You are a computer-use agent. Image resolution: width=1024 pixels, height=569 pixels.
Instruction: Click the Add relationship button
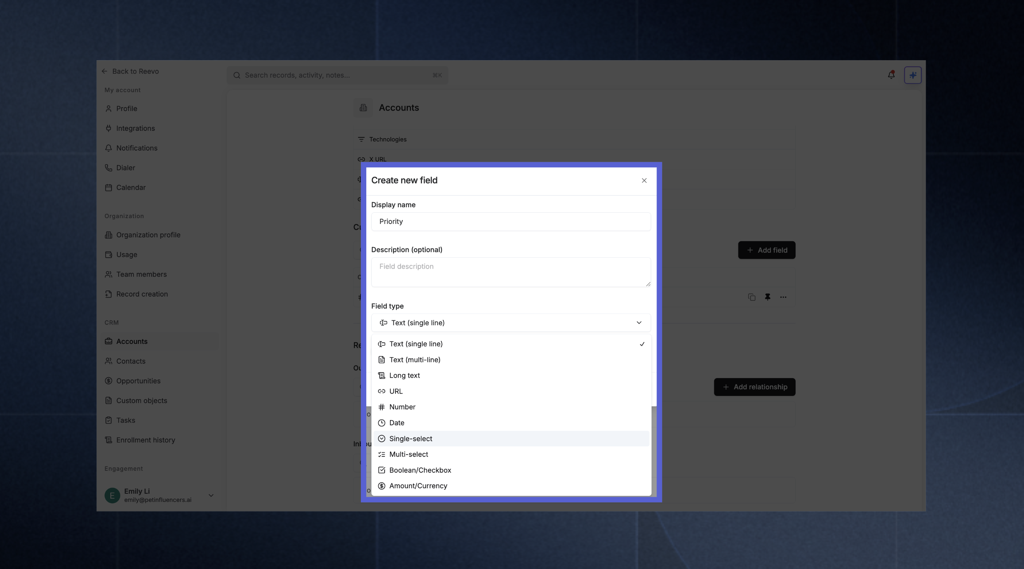tap(754, 387)
